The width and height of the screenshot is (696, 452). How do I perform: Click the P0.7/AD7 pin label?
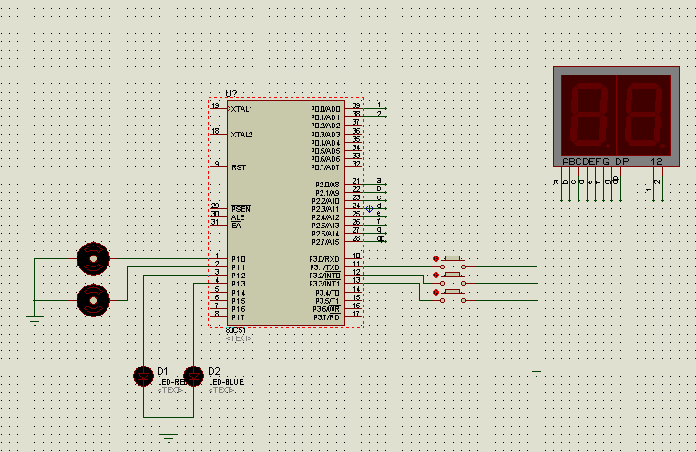(x=325, y=167)
